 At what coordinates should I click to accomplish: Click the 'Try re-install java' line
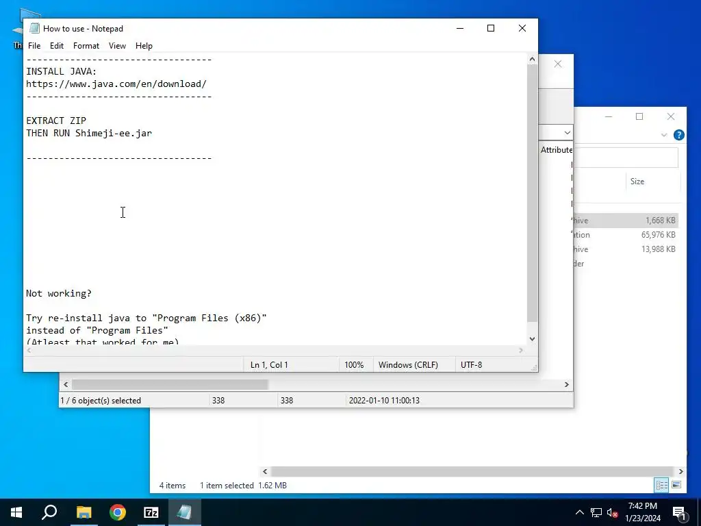(x=146, y=318)
